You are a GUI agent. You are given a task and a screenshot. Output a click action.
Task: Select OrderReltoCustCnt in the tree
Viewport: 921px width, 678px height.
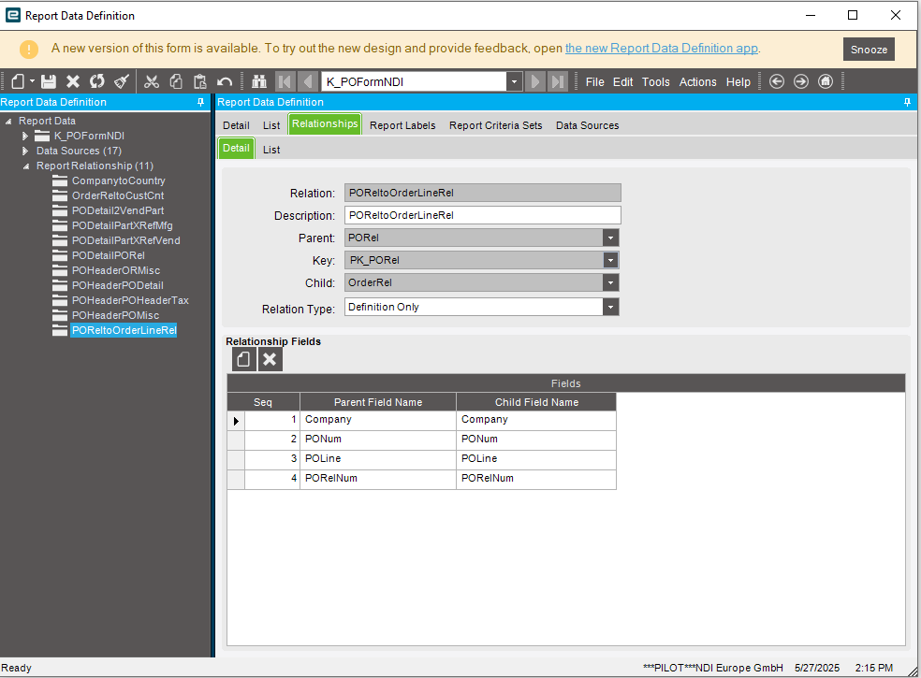pyautogui.click(x=118, y=195)
